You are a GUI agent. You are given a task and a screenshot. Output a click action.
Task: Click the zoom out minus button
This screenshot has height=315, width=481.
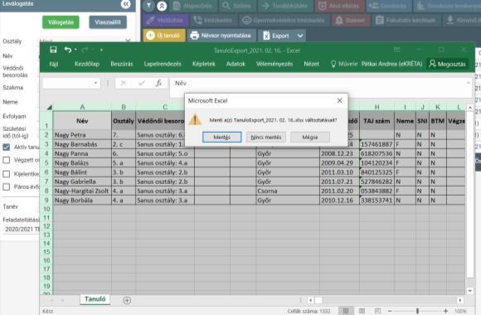pos(390,311)
